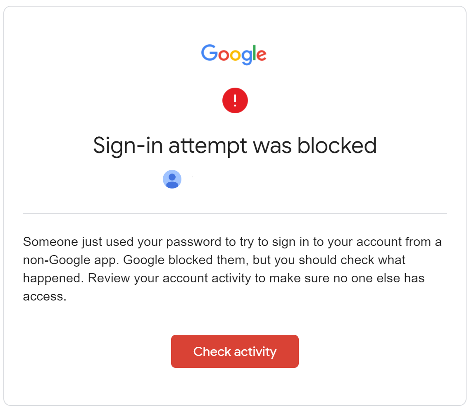Screen dimensions: 474x408
Task: Click the text "non-Google app" in the message
Action: [70, 260]
